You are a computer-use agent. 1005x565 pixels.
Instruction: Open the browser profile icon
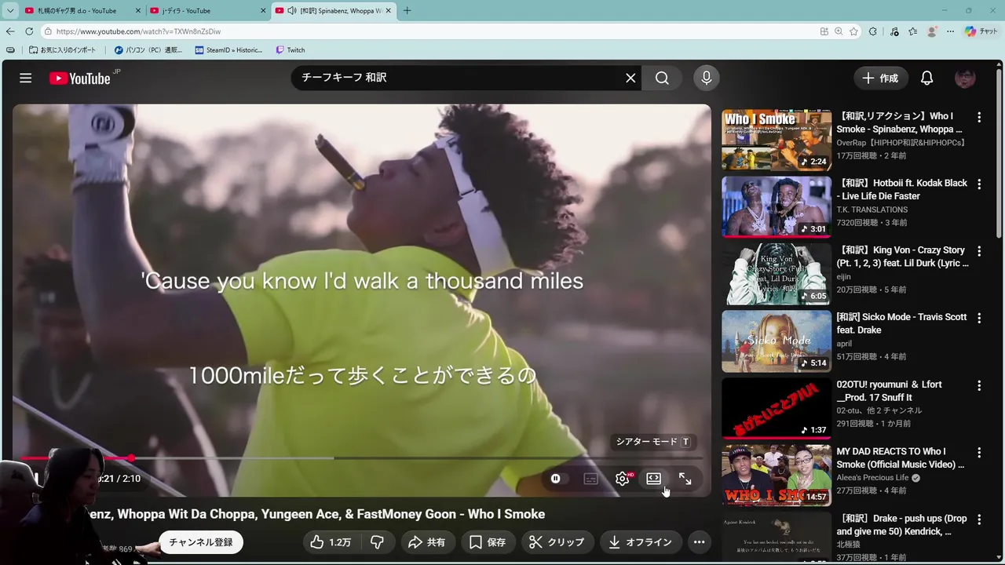pyautogui.click(x=932, y=31)
